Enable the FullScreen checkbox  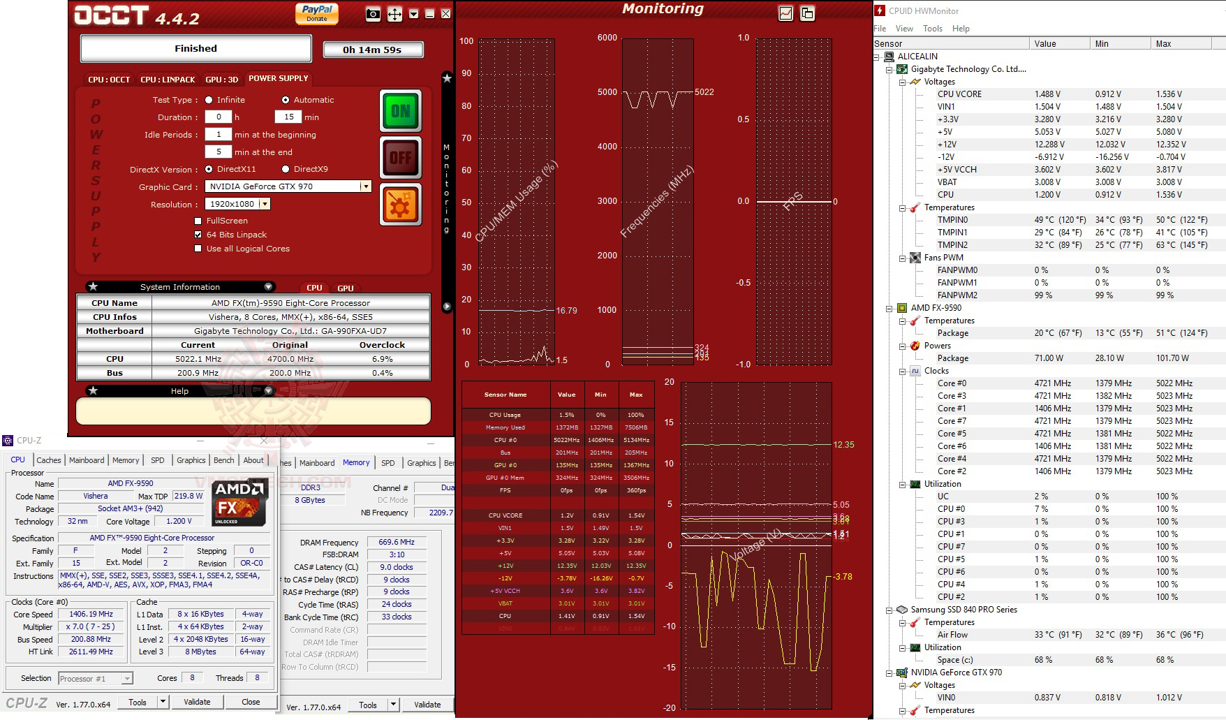(198, 220)
